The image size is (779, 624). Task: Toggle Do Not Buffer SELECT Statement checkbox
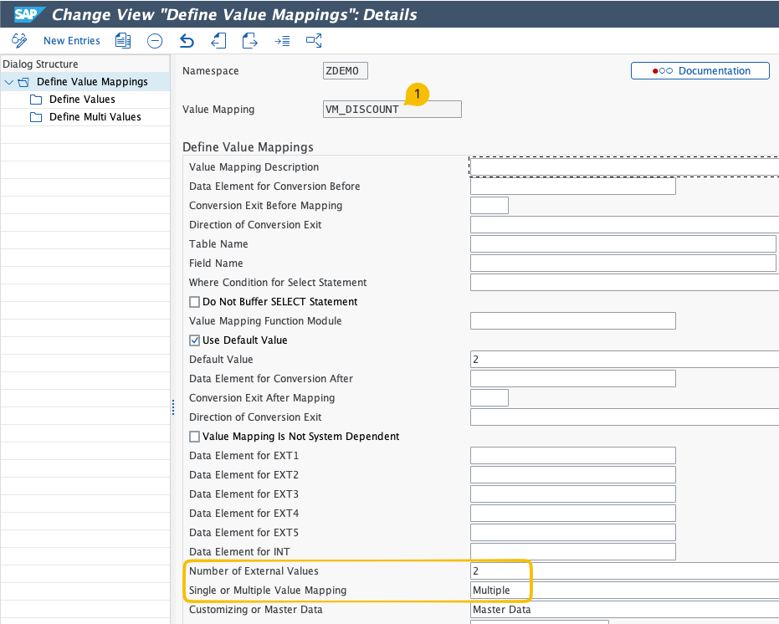(x=195, y=302)
